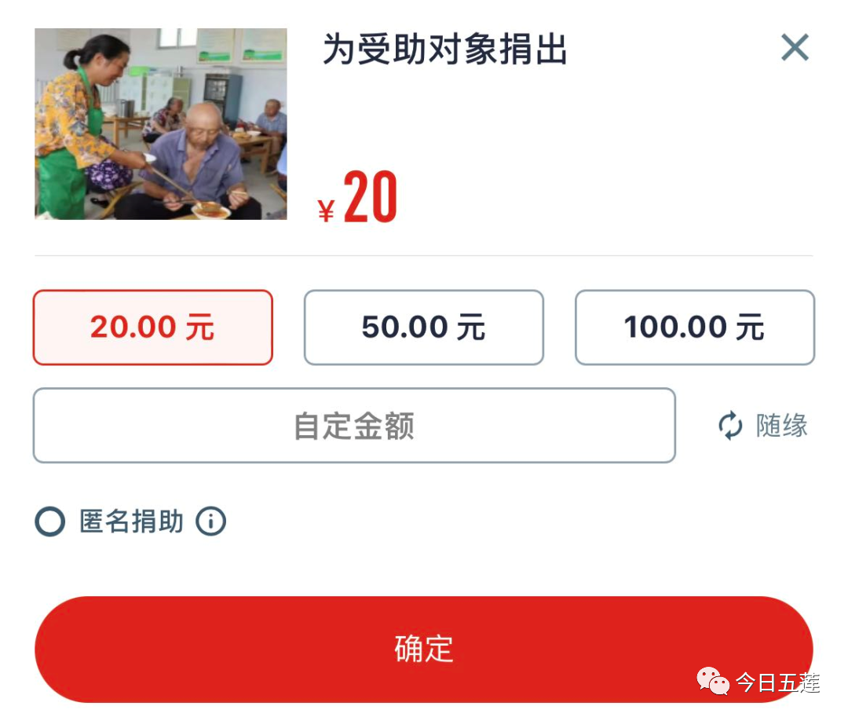Open the elderly canteen photo thumbnail
848x721 pixels.
pyautogui.click(x=161, y=124)
